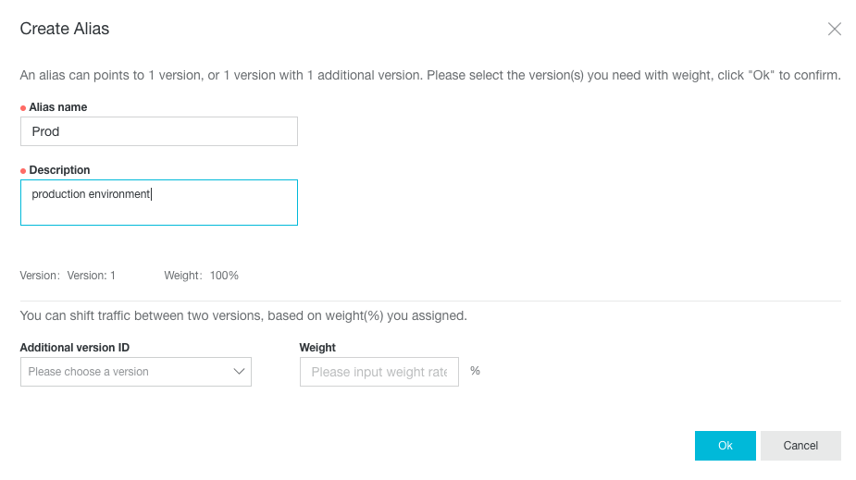
Task: Click the Additional version ID label
Action: pyautogui.click(x=75, y=348)
